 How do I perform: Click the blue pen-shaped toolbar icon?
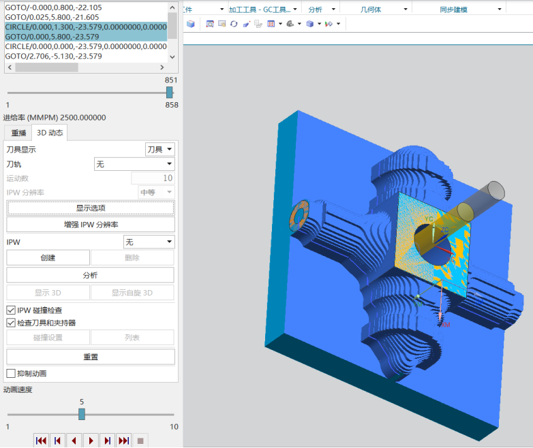(x=247, y=24)
